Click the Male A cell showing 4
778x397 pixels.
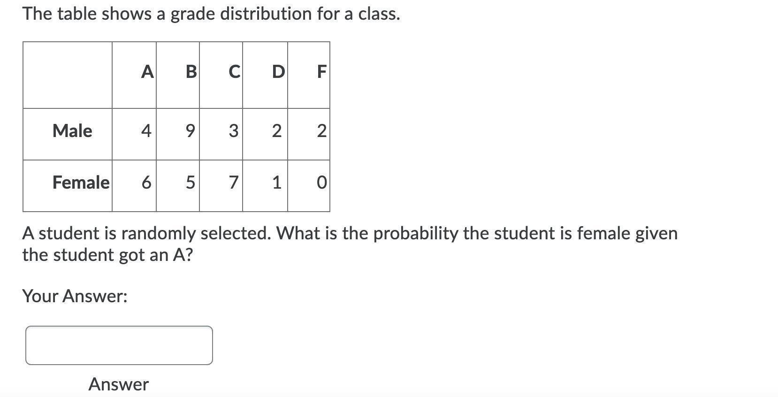pyautogui.click(x=134, y=134)
